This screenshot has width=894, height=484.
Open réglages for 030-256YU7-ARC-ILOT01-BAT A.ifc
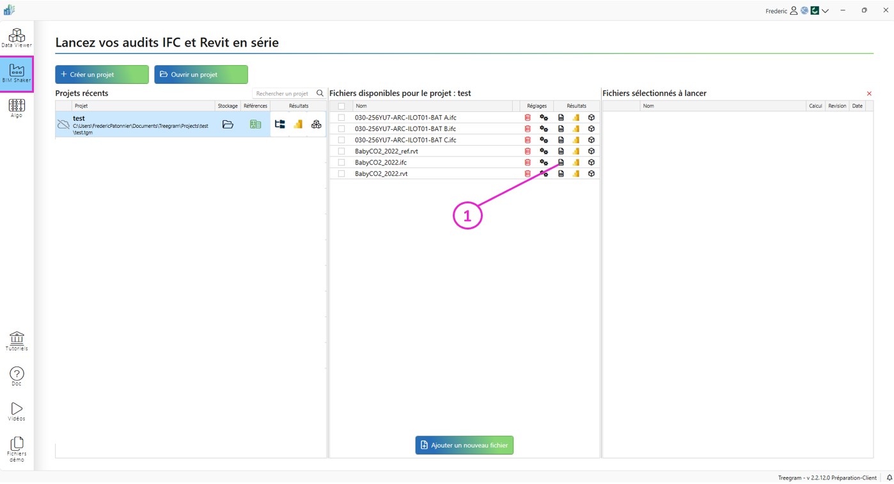(544, 117)
